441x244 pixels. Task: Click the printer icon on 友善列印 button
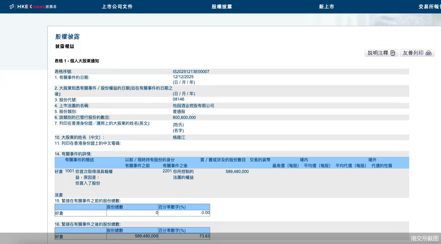429,53
